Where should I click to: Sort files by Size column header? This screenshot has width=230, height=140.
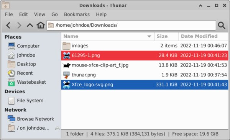click(x=166, y=36)
